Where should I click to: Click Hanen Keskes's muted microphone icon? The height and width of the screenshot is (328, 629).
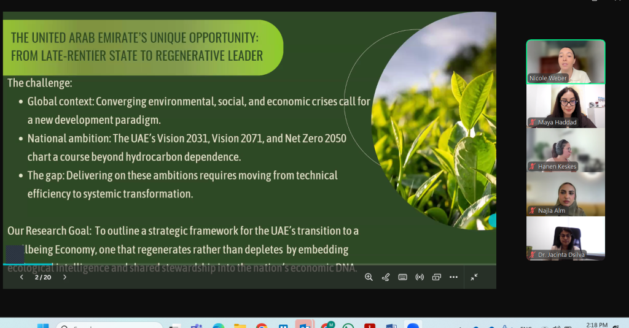pyautogui.click(x=533, y=166)
